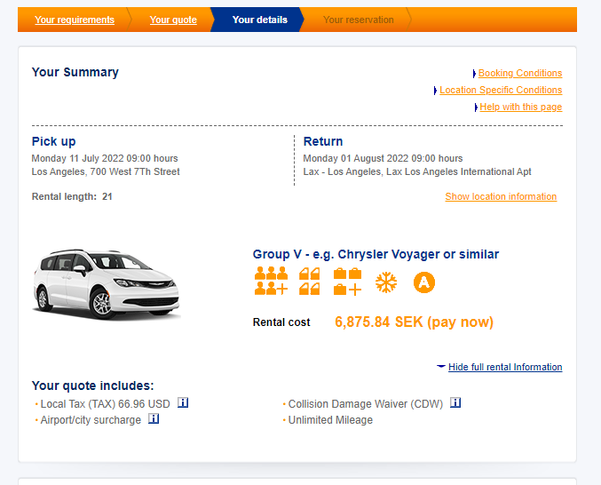Collapse via 'Hide full rental Information'
Viewport: 601px width, 485px height.
(x=504, y=367)
